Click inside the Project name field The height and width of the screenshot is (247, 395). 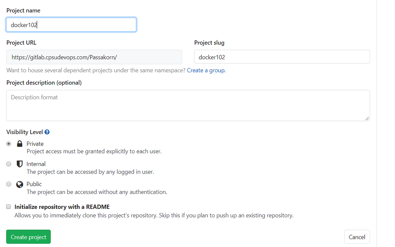(71, 24)
